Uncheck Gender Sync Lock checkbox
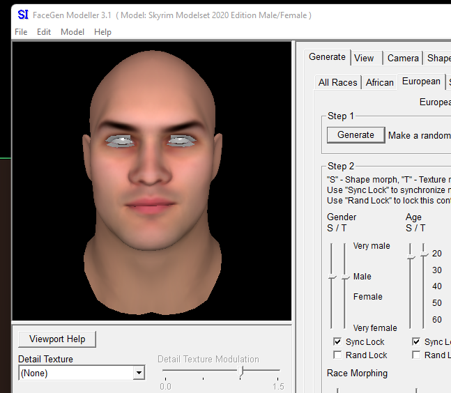Image resolution: width=451 pixels, height=393 pixels. click(x=337, y=341)
